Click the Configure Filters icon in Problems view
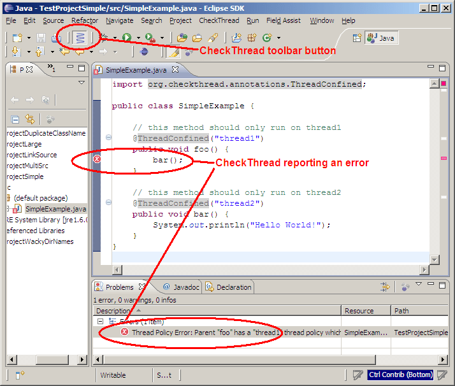Image resolution: width=455 pixels, height=386 pixels. coord(385,287)
